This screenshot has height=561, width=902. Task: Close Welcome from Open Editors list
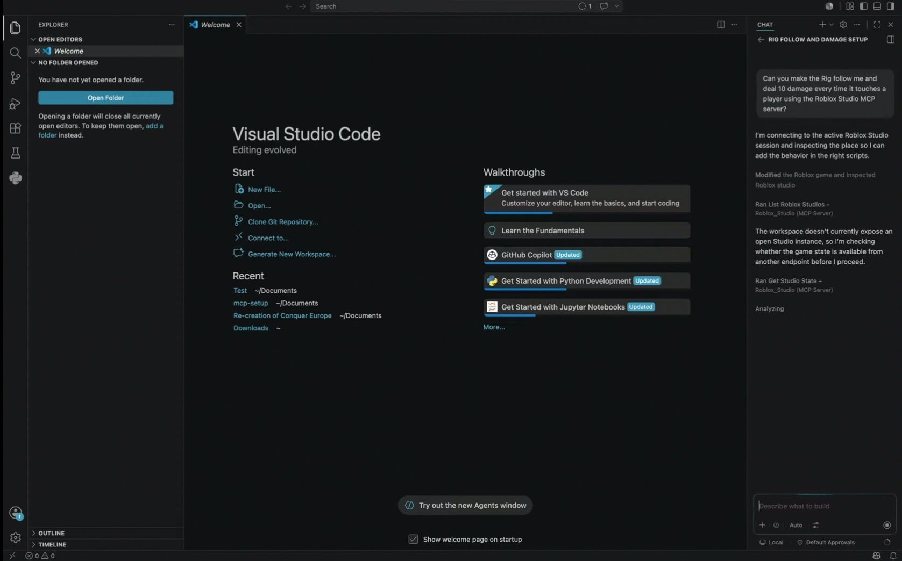(37, 51)
